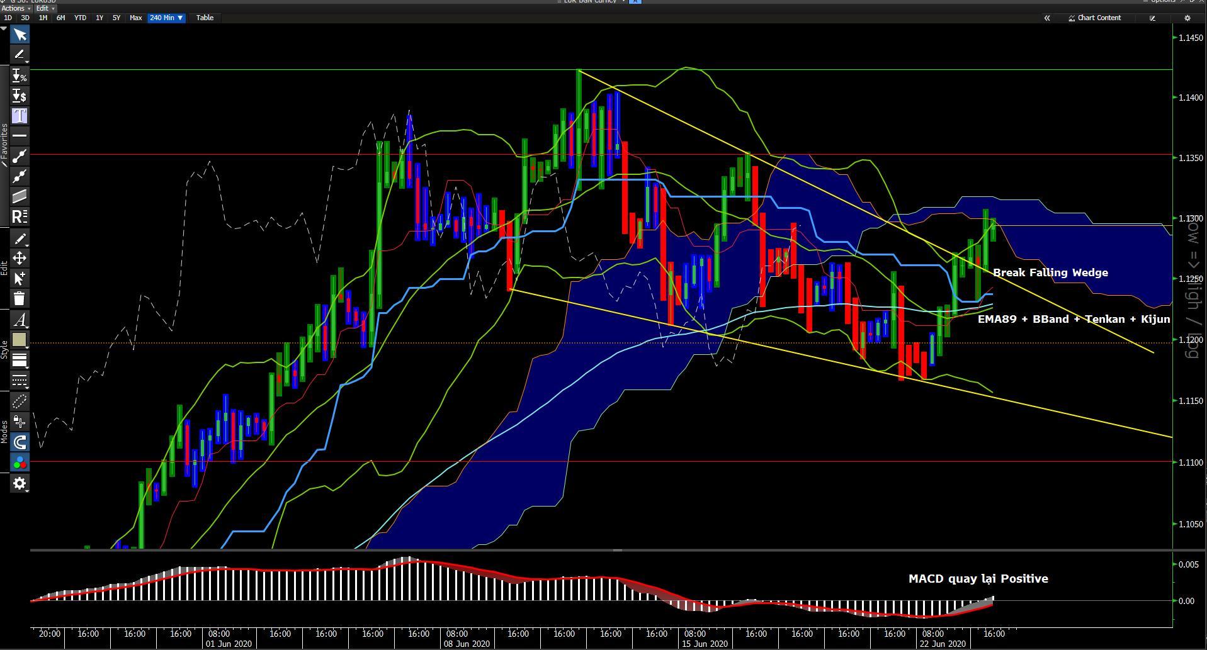Open the freehand pencil edit tool
The width and height of the screenshot is (1207, 650).
coord(20,238)
